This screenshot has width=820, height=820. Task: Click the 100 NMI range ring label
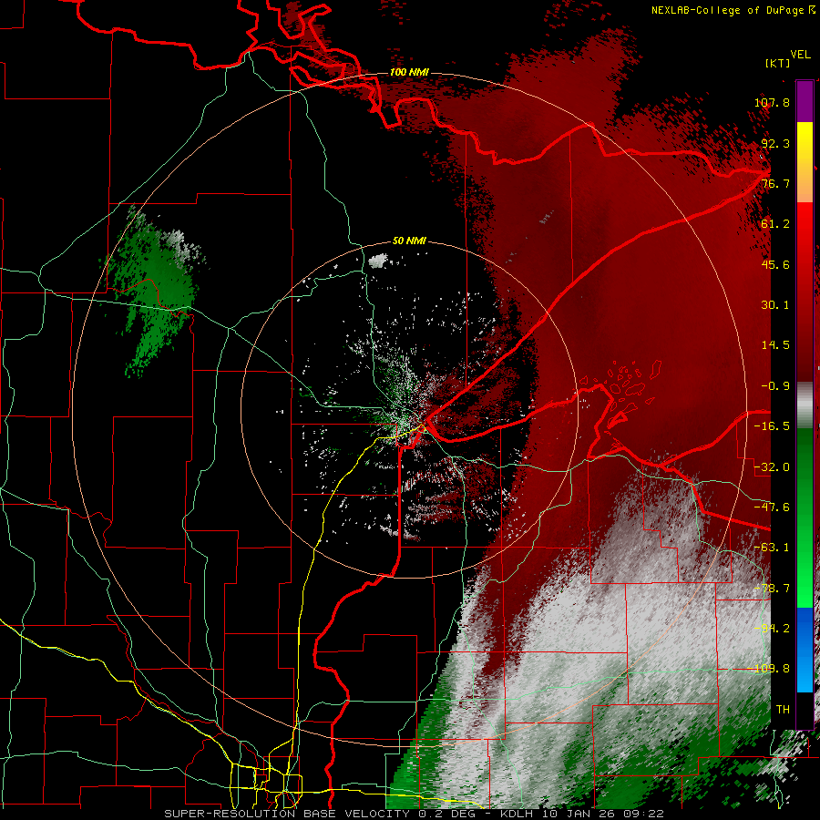(x=409, y=72)
